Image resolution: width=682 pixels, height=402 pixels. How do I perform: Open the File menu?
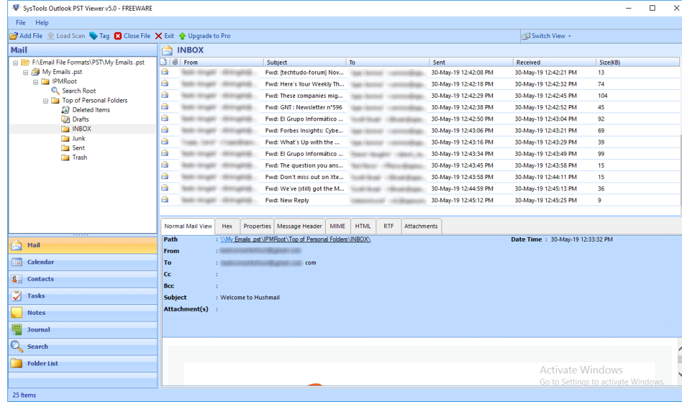(21, 23)
